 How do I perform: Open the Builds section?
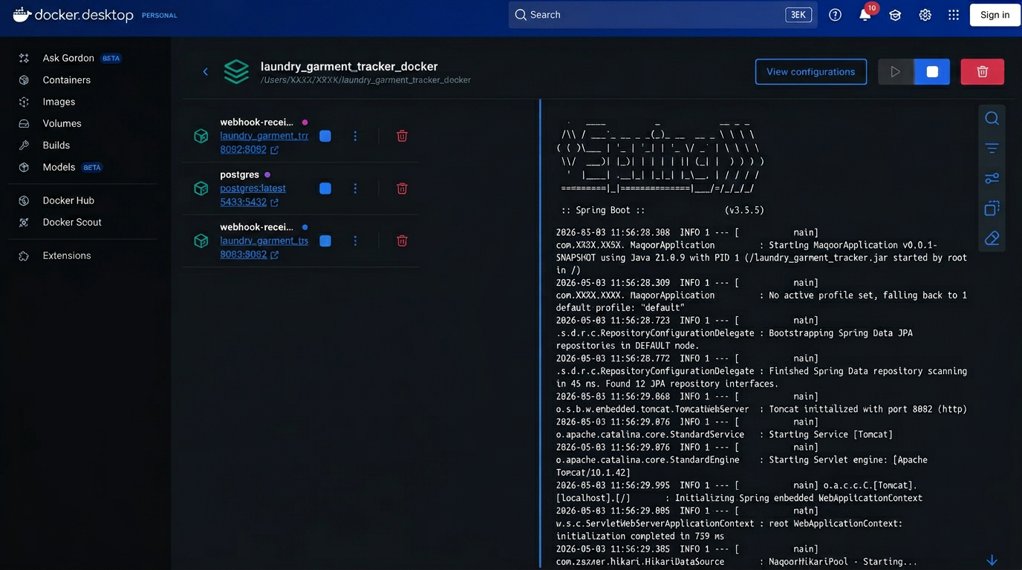coord(56,145)
